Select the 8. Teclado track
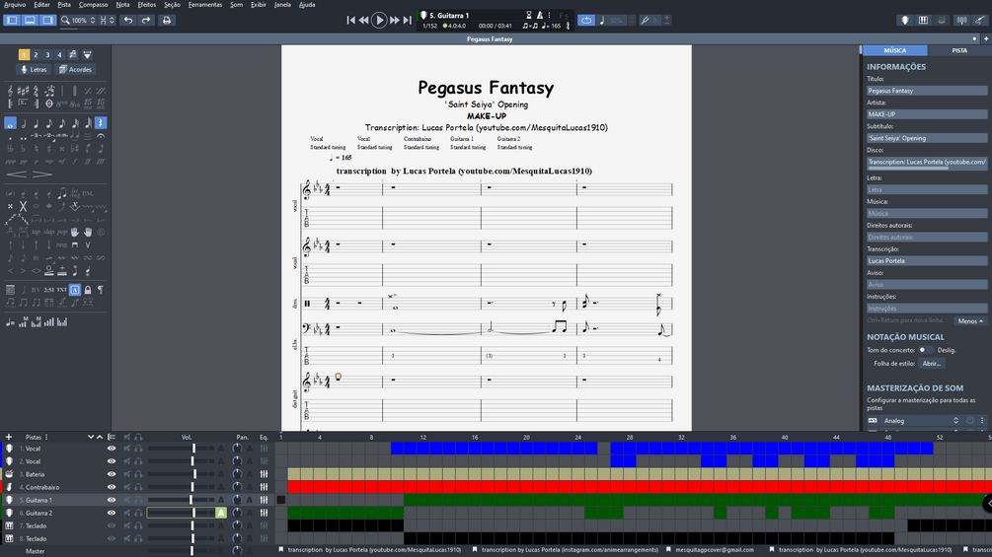This screenshot has height=557, width=992. click(x=37, y=538)
